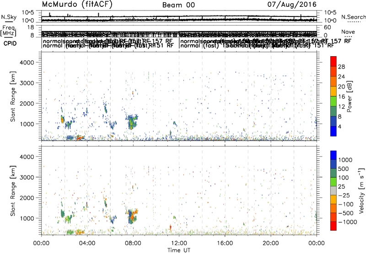This screenshot has width=366, height=253.
Task: Click the 20 value on Power colorbar
Action: [x=341, y=87]
